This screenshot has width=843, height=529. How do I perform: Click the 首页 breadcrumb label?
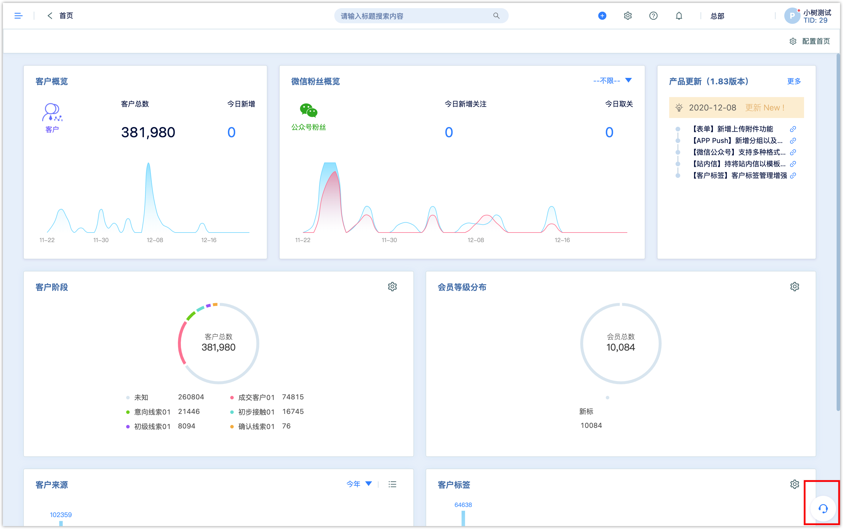(x=66, y=16)
